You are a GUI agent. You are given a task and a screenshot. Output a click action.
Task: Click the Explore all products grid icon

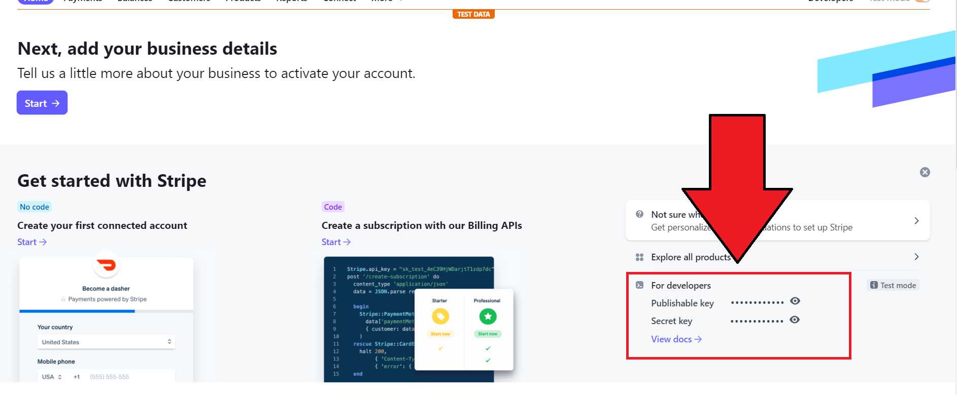(639, 257)
